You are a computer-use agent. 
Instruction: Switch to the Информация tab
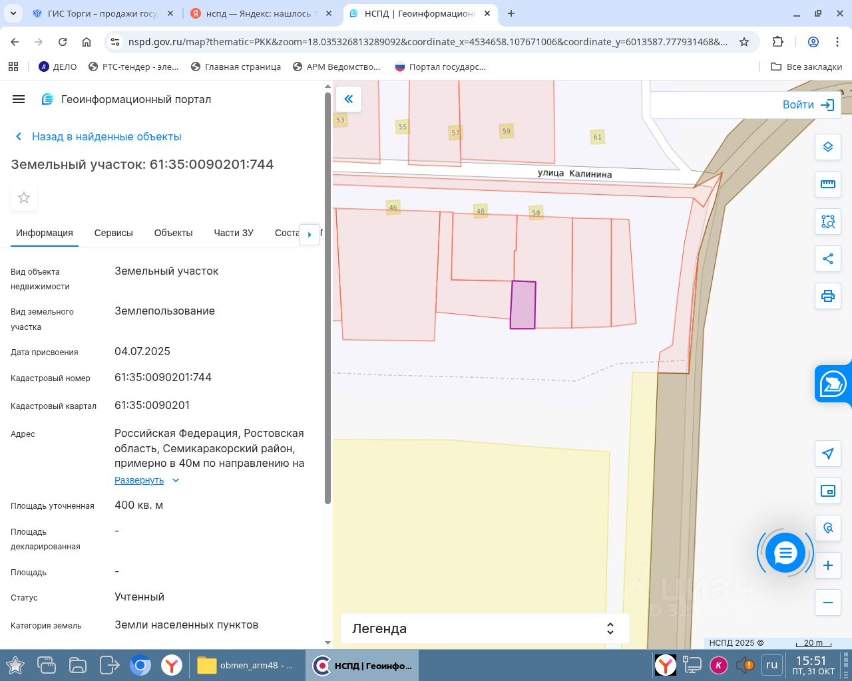point(45,233)
